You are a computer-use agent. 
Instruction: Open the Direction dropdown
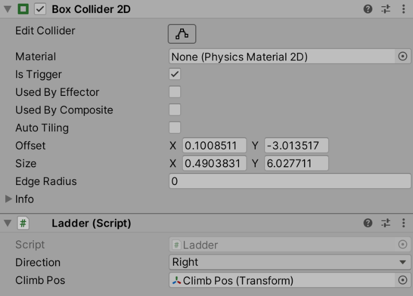click(290, 263)
